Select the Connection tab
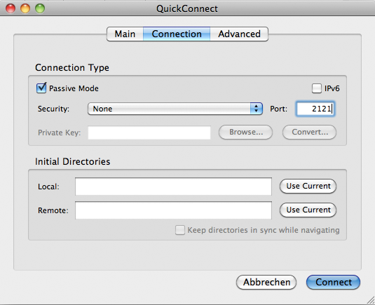This screenshot has height=305, width=375. pyautogui.click(x=177, y=34)
